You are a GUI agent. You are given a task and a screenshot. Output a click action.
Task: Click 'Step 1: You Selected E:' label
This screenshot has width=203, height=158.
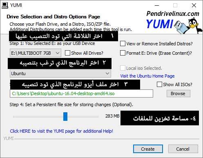[x=52, y=43]
